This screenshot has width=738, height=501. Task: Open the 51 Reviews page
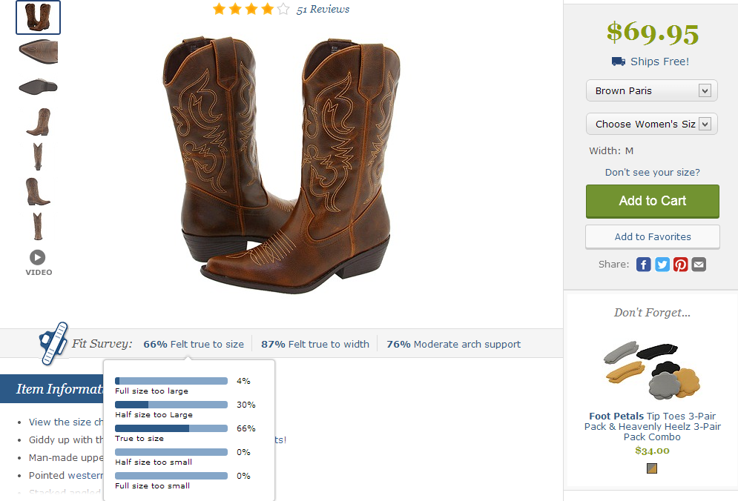coord(323,9)
